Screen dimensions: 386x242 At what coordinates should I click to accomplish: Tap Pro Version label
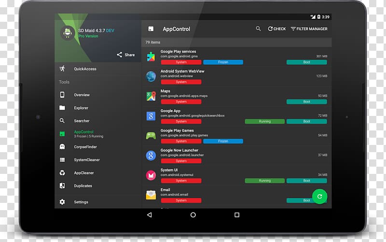pyautogui.click(x=88, y=36)
